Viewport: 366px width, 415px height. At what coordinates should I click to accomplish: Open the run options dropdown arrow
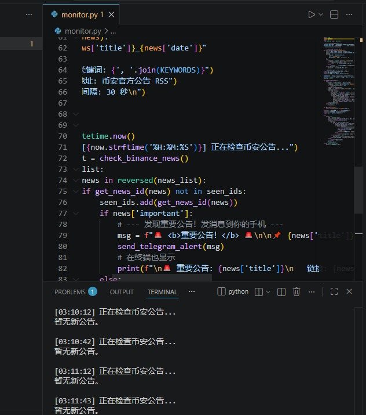(x=321, y=15)
